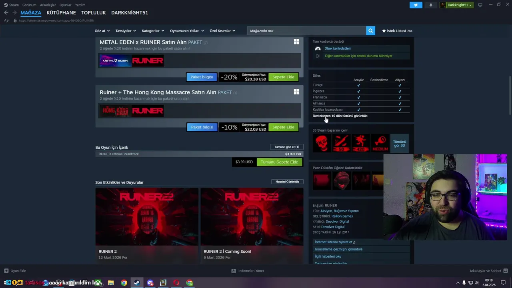Open the Xbox app in taskbar
This screenshot has width=512, height=288.
(x=98, y=283)
